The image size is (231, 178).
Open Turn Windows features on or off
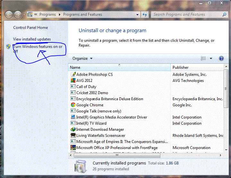click(x=38, y=49)
